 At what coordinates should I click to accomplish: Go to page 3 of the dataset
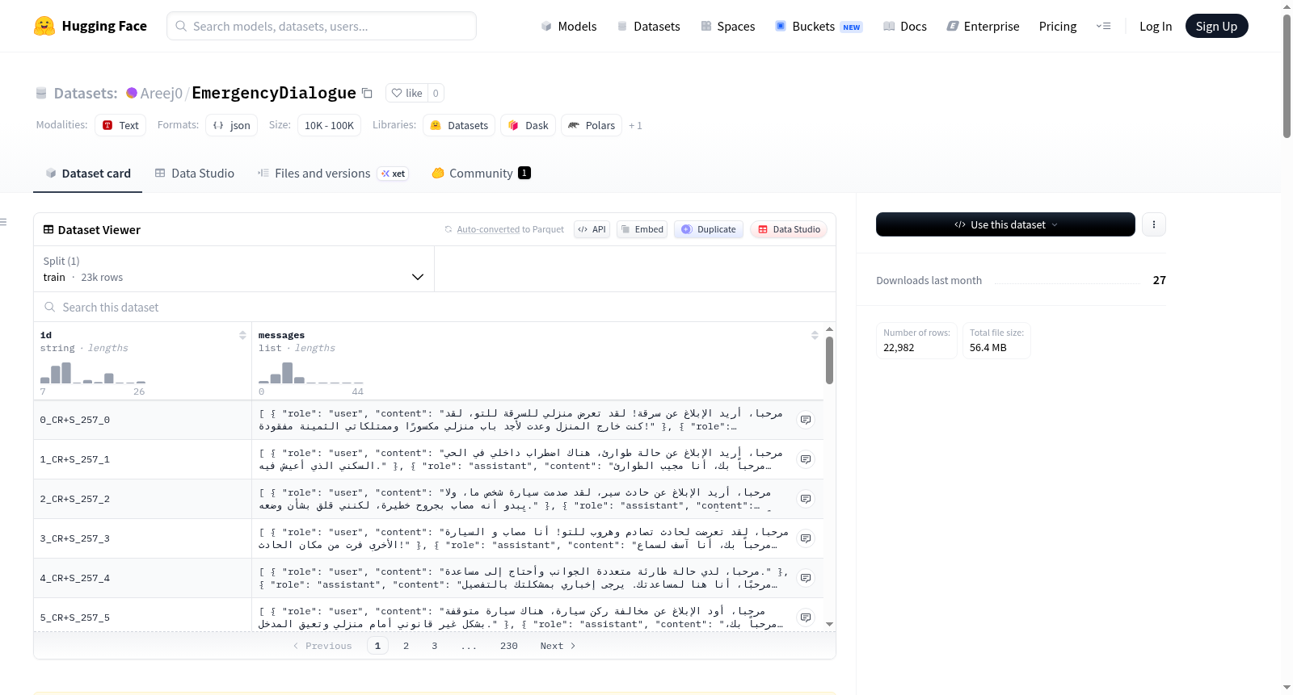coord(434,646)
